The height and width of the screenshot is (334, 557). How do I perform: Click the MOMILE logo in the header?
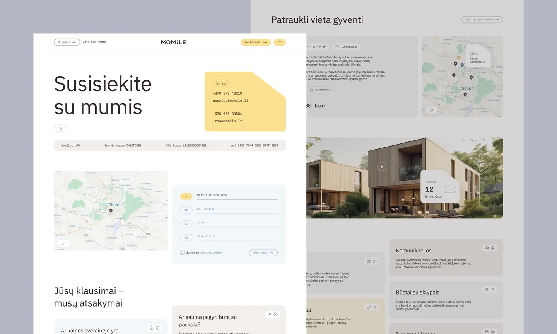point(173,42)
